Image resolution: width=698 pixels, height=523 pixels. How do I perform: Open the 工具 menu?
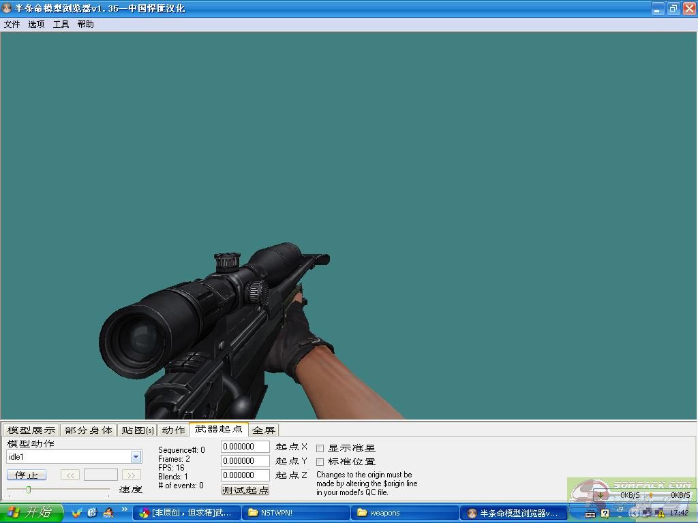[x=61, y=24]
